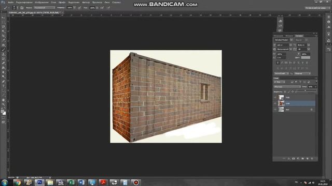Screen dimensions: 332x186
Task: Select the History Brush tool
Action: pos(4,58)
